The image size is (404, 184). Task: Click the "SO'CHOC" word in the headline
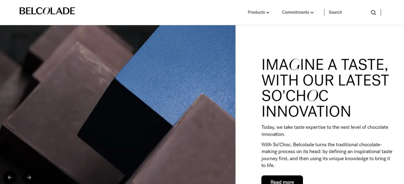pos(295,96)
